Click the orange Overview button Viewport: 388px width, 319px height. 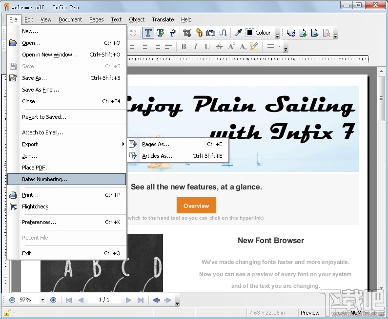pyautogui.click(x=196, y=206)
